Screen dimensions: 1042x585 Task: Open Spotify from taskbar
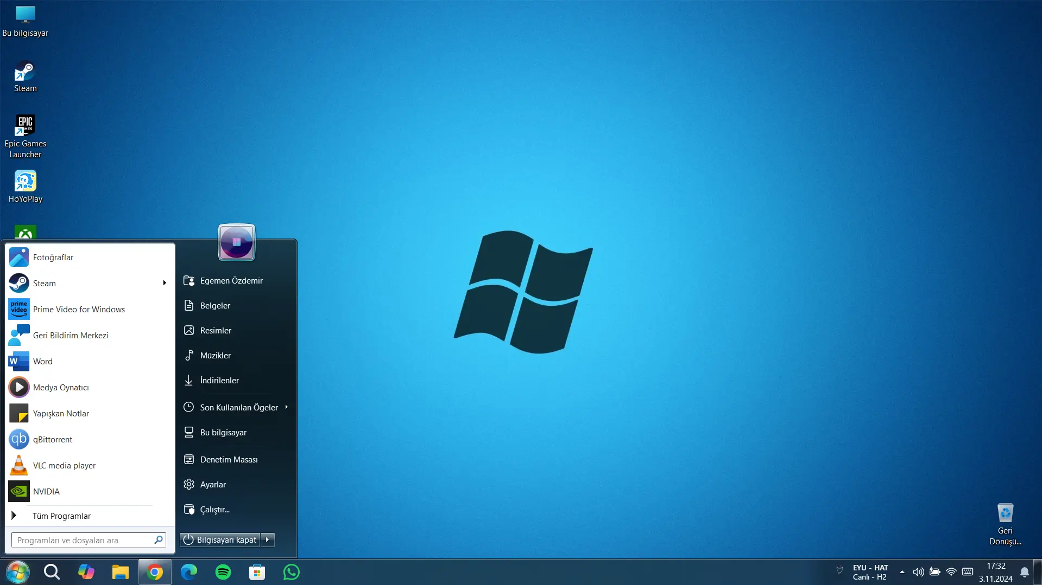(x=223, y=572)
